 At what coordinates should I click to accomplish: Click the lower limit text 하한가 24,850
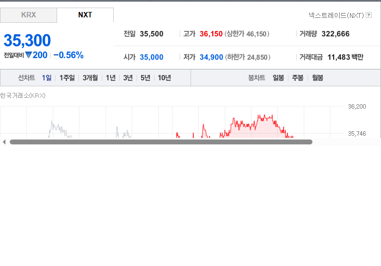click(x=248, y=57)
